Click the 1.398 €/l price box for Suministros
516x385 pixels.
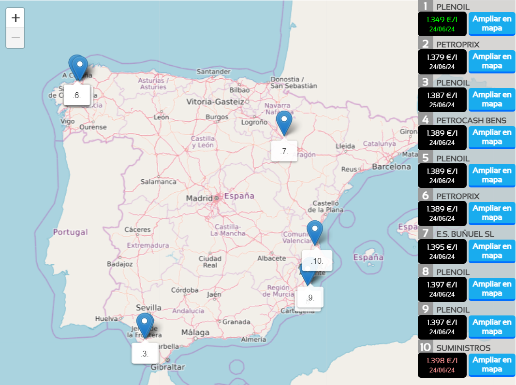pos(442,365)
